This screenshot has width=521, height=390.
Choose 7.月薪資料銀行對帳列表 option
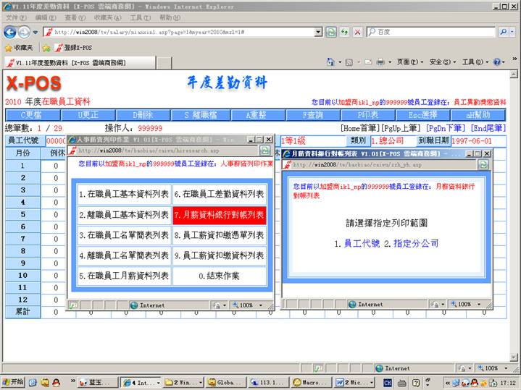coord(220,215)
